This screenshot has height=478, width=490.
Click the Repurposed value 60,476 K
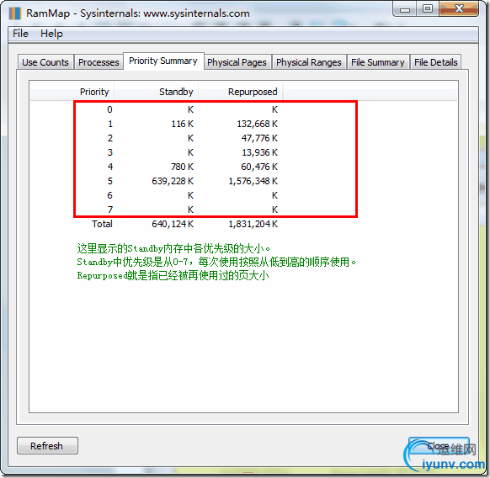(259, 167)
